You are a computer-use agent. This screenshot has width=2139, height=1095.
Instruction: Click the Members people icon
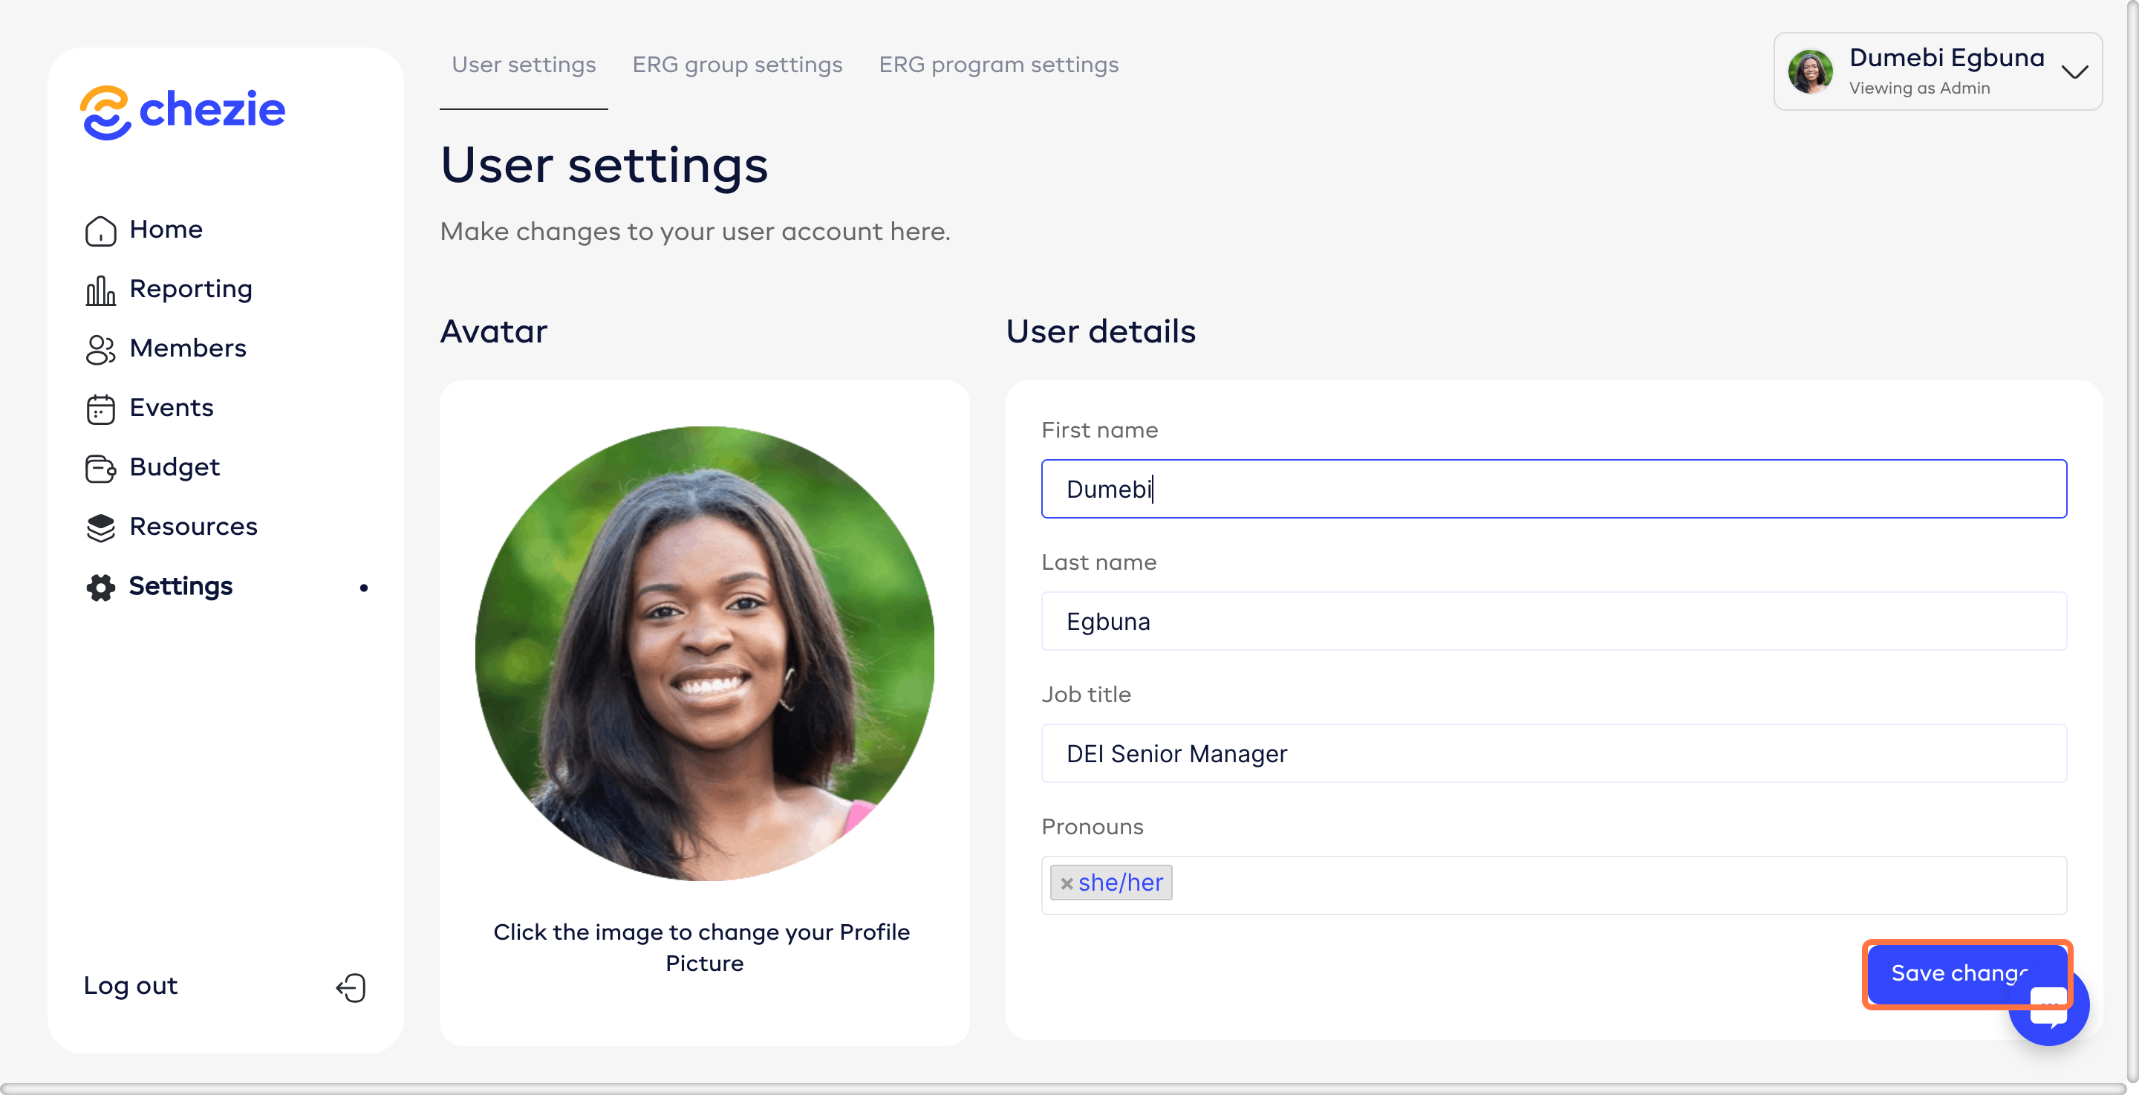(100, 349)
